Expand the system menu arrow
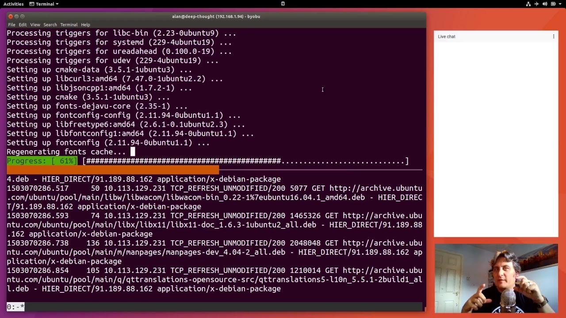 point(560,4)
